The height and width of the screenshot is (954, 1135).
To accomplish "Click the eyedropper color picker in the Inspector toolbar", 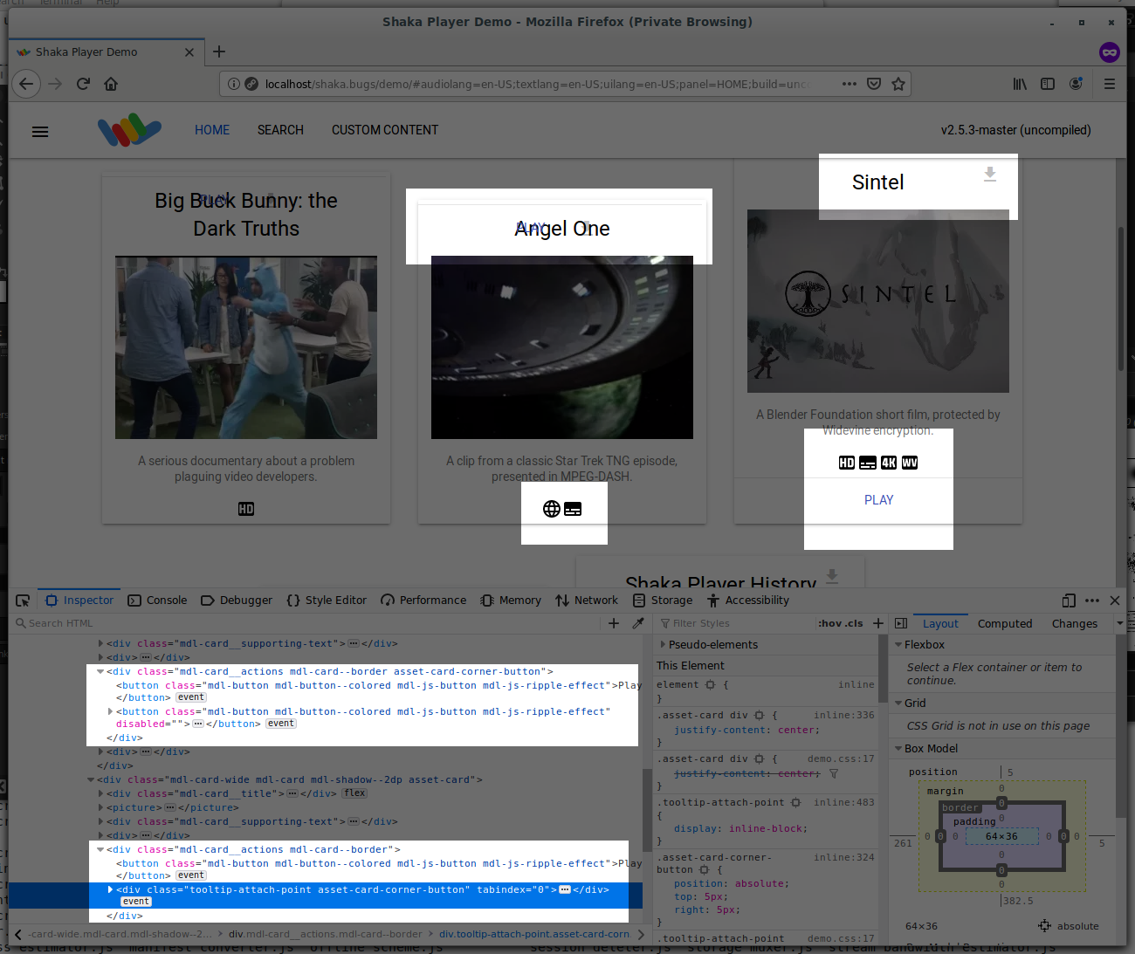I will pos(638,622).
